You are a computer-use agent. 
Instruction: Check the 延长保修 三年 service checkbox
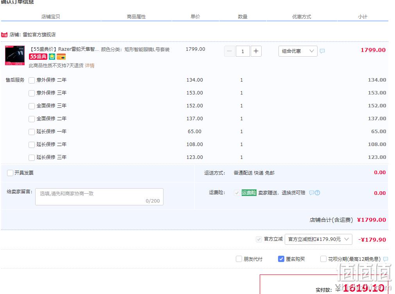[32, 157]
